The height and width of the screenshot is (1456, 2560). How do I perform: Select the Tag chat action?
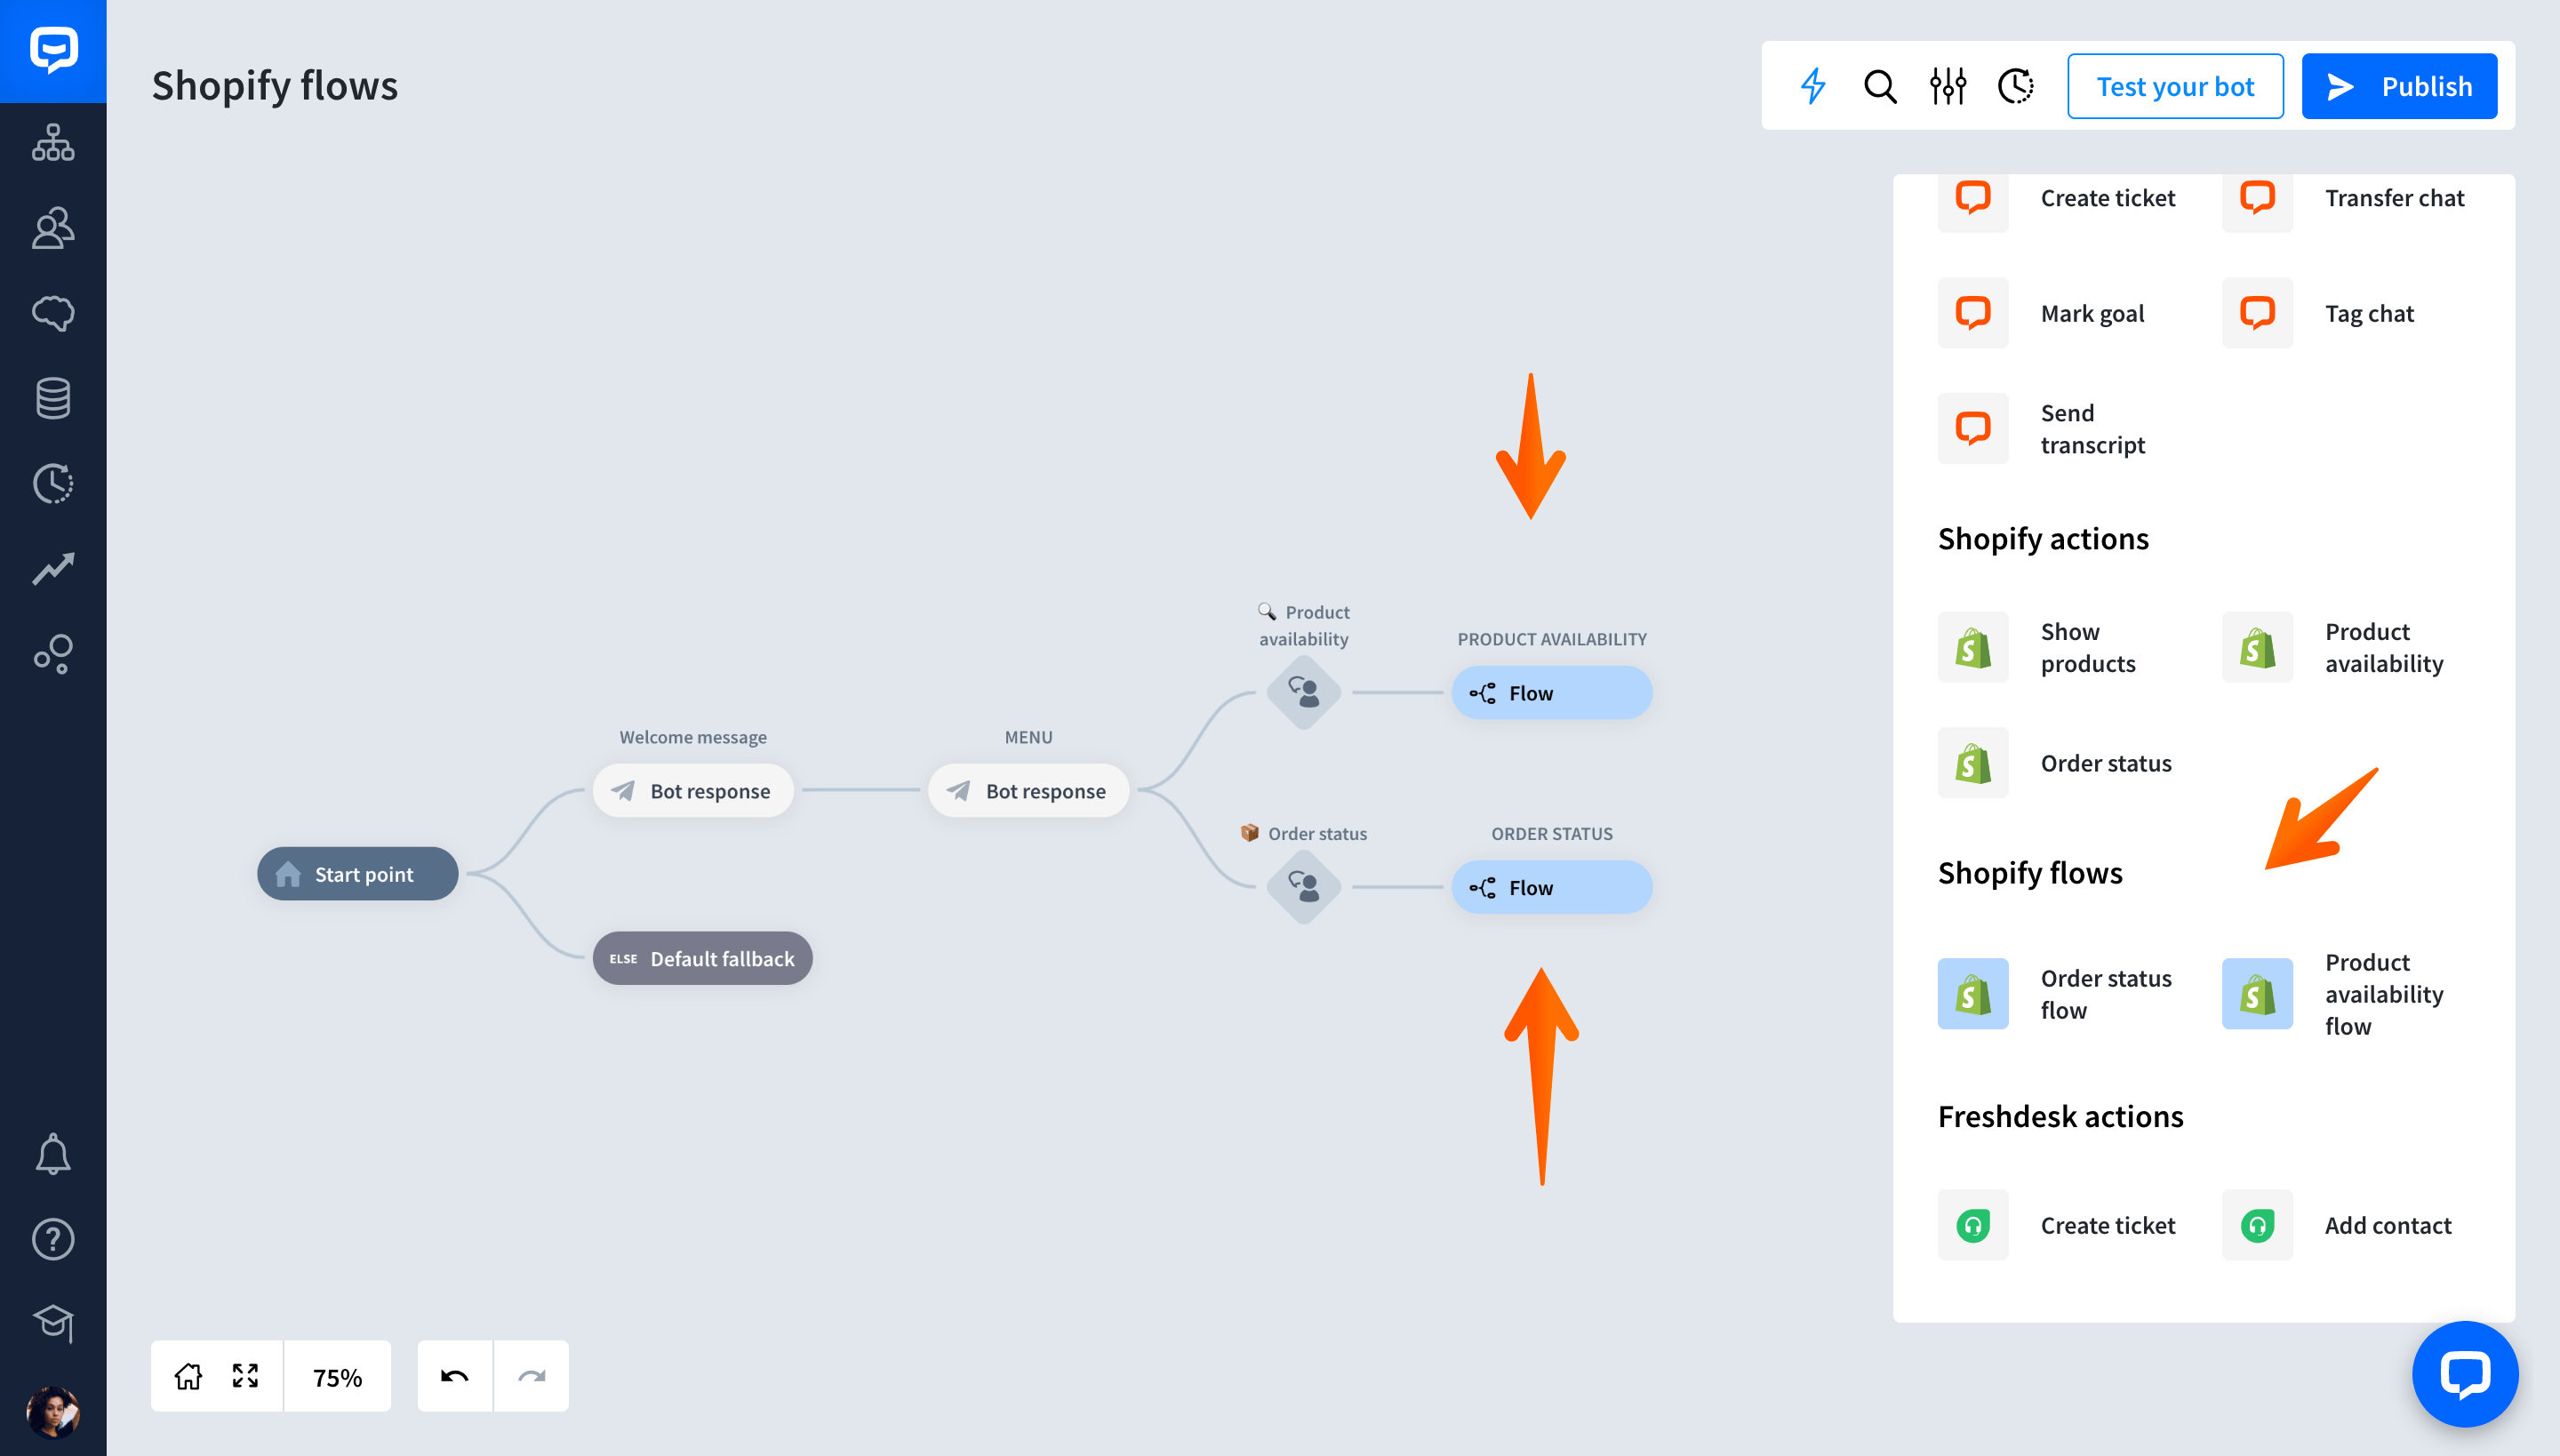tap(2319, 313)
